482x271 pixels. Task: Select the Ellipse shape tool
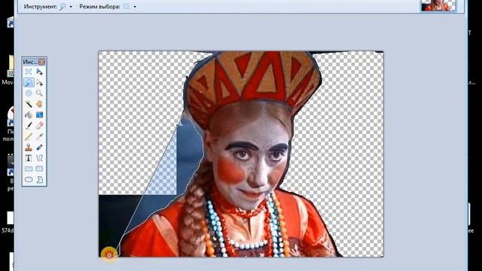click(29, 179)
